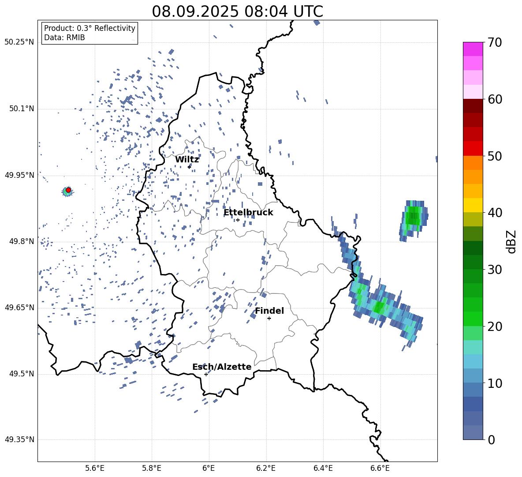
Task: Click the 40 value on colorbar
Action: click(495, 213)
